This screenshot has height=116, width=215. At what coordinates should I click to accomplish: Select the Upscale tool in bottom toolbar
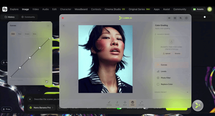[x=141, y=103]
